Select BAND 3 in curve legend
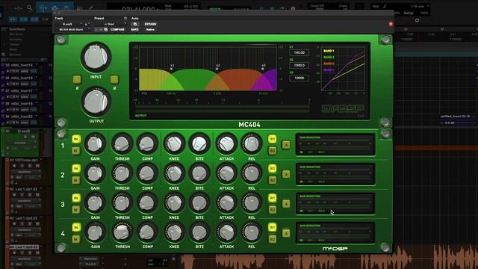 pyautogui.click(x=329, y=64)
